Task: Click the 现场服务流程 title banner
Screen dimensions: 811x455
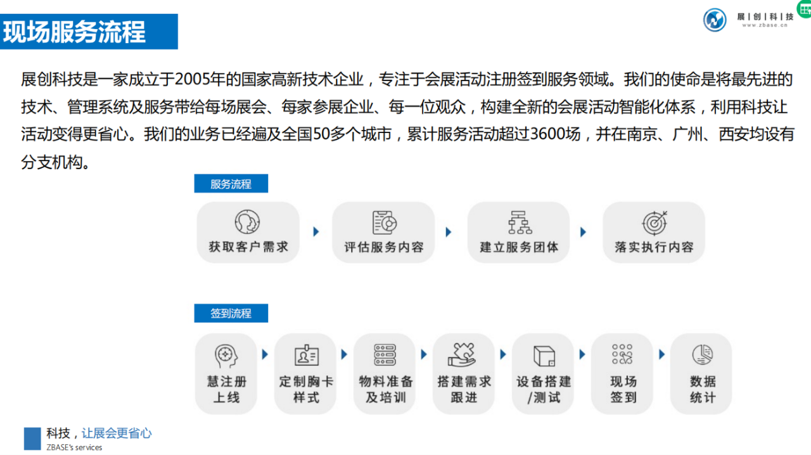Action: 89,32
